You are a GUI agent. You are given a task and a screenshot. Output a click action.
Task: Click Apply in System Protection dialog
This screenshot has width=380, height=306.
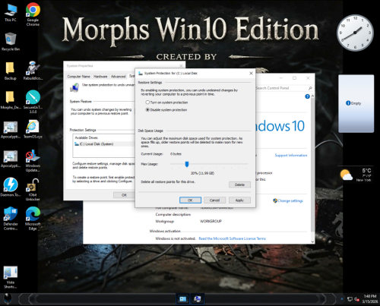click(x=239, y=200)
